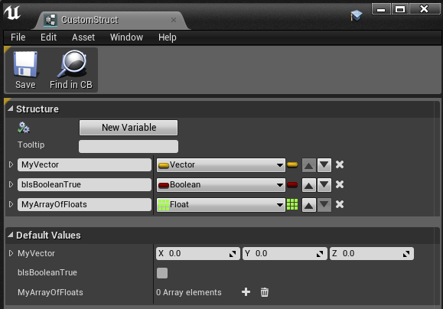Delete the MyVector variable with X icon
This screenshot has width=443, height=309.
(340, 164)
